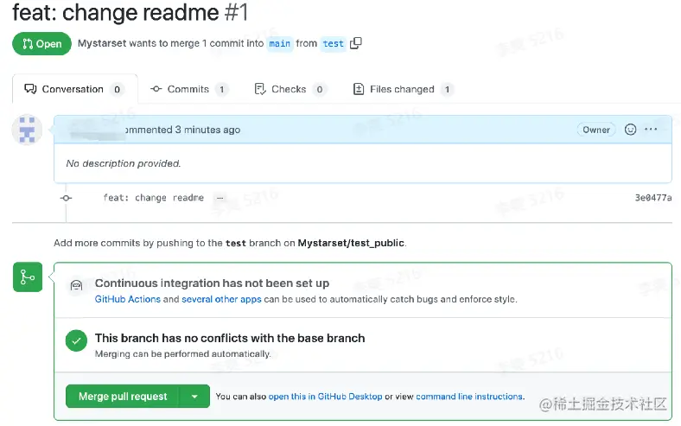Open the feat: change readme commit message
Viewport: 681px width, 426px height.
coord(153,198)
